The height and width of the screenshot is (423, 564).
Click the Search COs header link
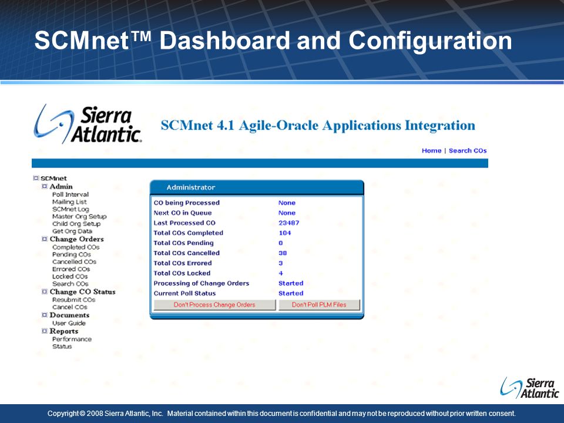tap(468, 150)
